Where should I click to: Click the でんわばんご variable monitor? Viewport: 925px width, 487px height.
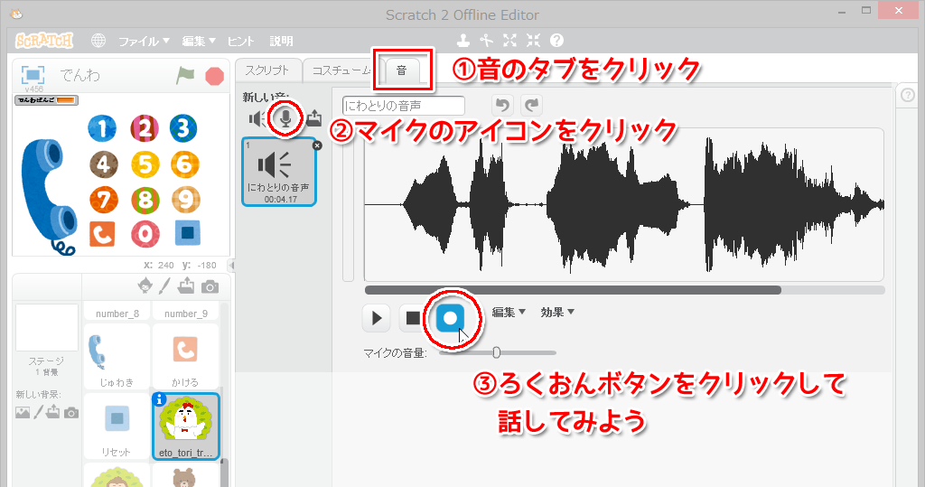(x=47, y=99)
